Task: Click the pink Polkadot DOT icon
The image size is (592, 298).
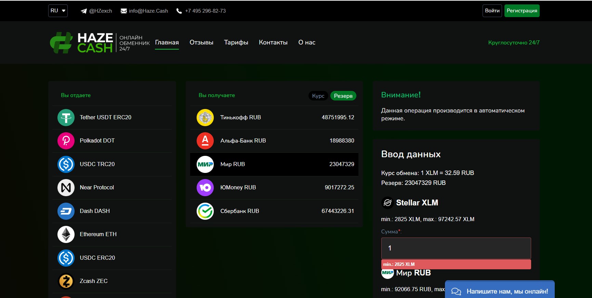Action: coord(66,141)
